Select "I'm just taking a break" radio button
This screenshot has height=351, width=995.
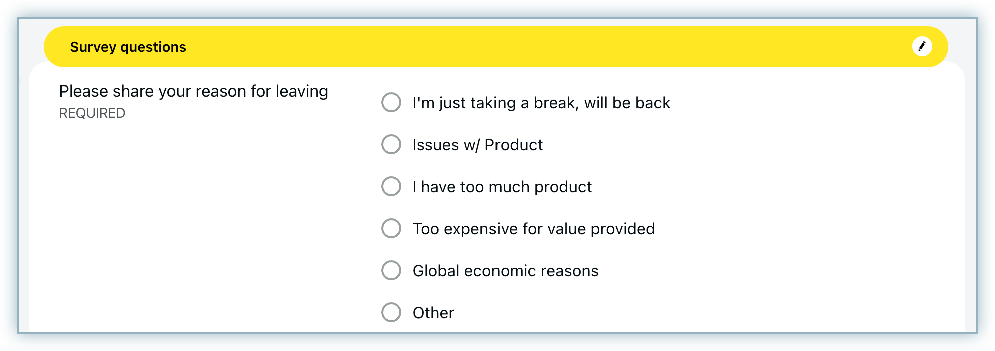tap(391, 103)
